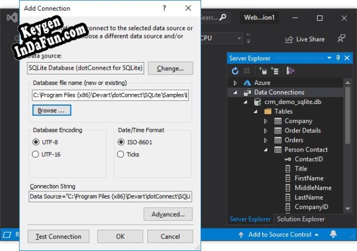
Task: Click the Order Details table icon
Action: click(x=278, y=131)
